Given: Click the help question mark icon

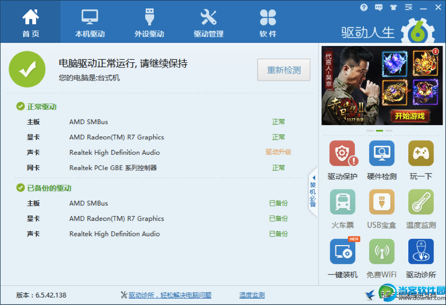Looking at the screenshot, I should click(364, 7).
